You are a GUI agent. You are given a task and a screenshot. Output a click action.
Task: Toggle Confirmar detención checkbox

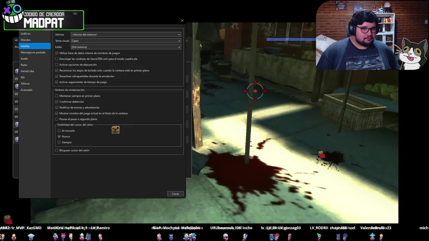pyautogui.click(x=57, y=102)
